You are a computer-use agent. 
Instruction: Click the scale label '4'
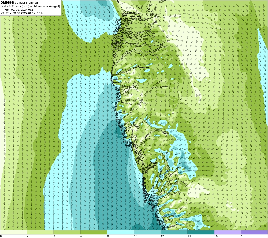pos(54,236)
